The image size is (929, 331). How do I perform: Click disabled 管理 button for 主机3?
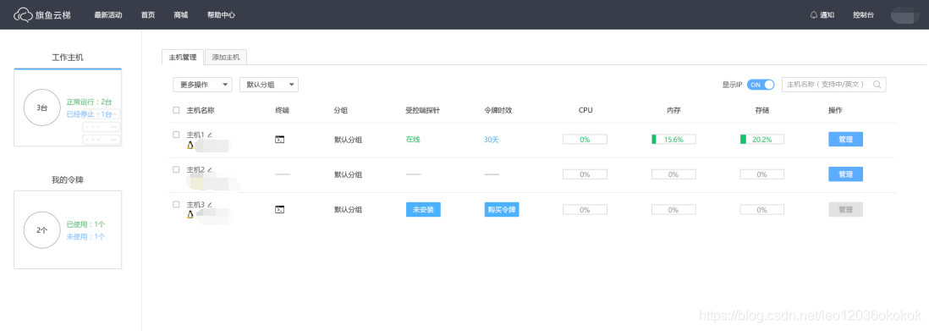click(845, 209)
